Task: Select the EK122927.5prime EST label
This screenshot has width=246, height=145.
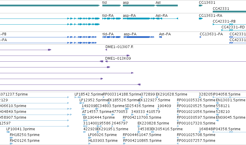Action: [155, 100]
